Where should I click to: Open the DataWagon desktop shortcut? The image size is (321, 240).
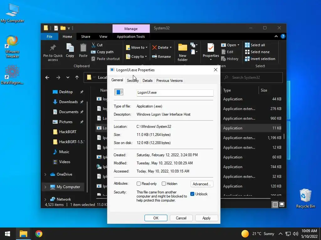pyautogui.click(x=12, y=75)
